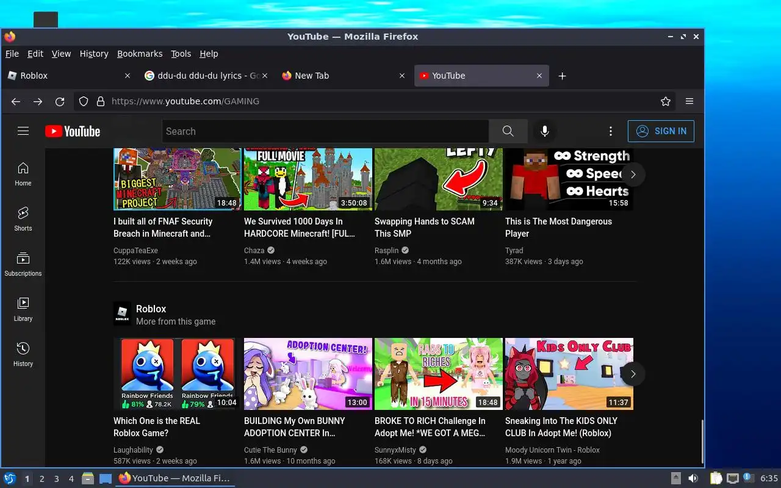This screenshot has width=781, height=488.
Task: Click the YouTube logo
Action: tap(72, 131)
